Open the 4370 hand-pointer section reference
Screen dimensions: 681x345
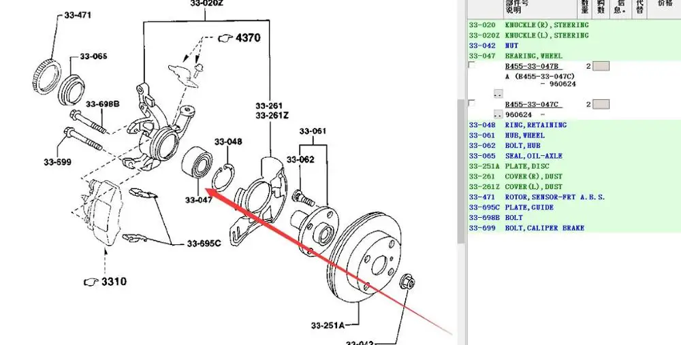(239, 37)
